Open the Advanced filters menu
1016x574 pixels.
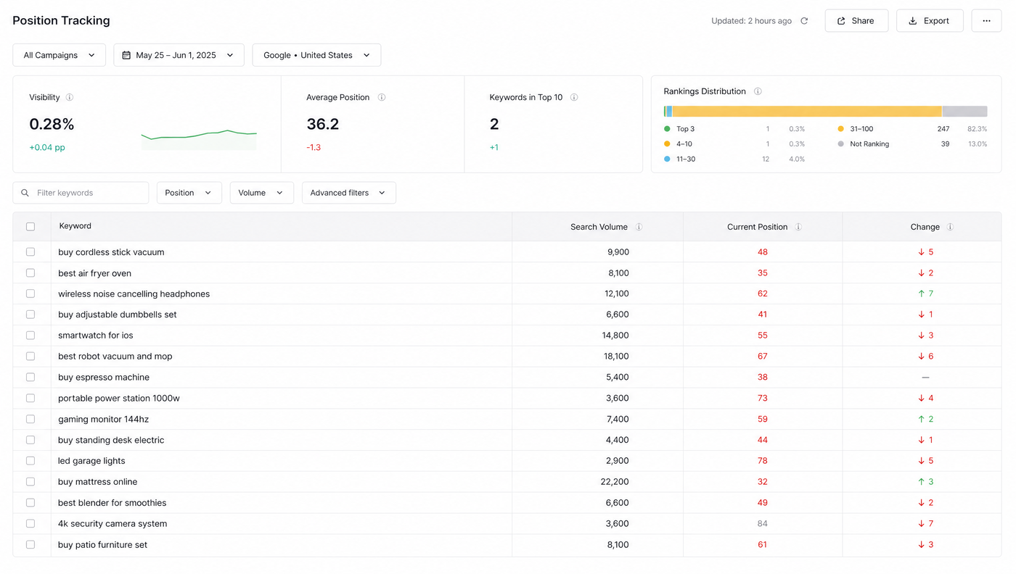click(348, 193)
